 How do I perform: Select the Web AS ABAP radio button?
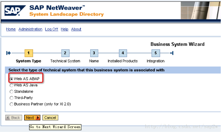pyautogui.click(x=11, y=79)
